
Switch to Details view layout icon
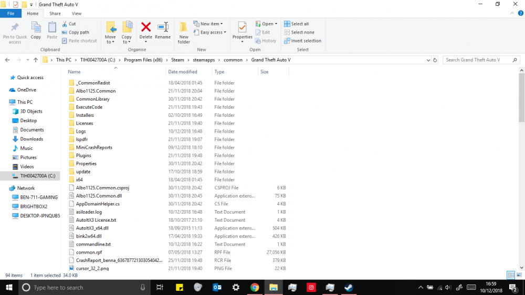511,275
